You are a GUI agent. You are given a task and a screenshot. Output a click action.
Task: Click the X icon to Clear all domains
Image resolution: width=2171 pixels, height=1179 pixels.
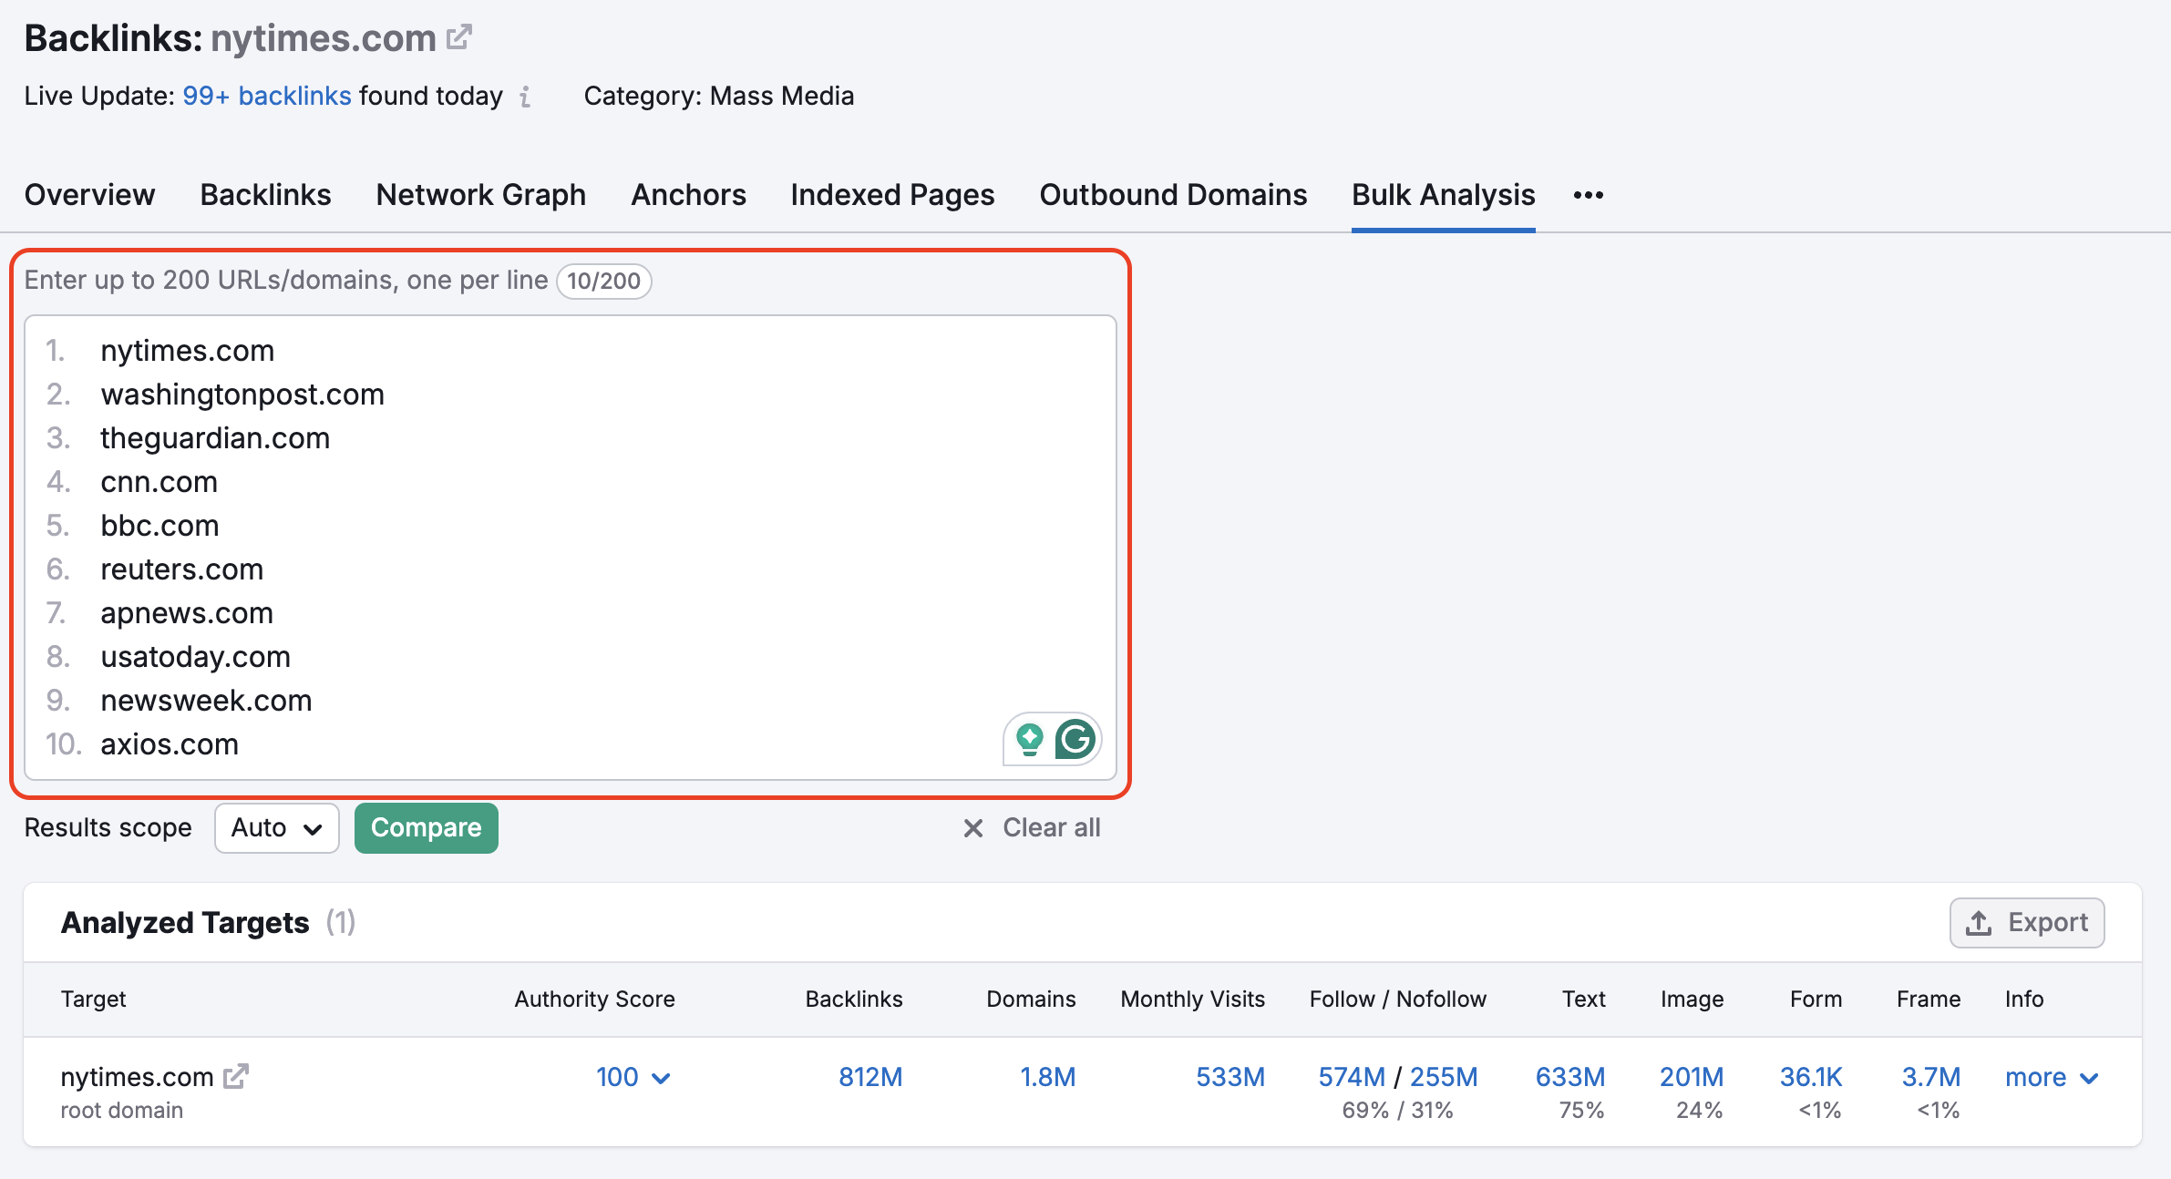pyautogui.click(x=972, y=827)
